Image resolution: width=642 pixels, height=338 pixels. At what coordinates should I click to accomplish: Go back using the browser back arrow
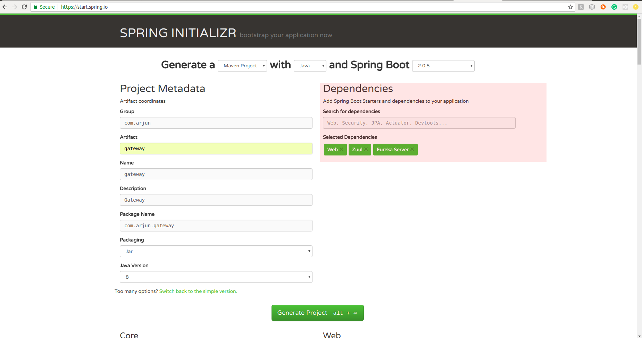5,7
